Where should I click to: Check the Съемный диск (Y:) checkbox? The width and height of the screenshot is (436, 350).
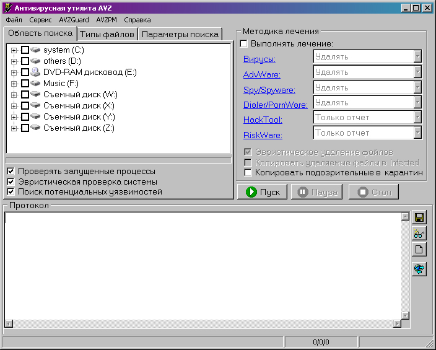(25, 117)
